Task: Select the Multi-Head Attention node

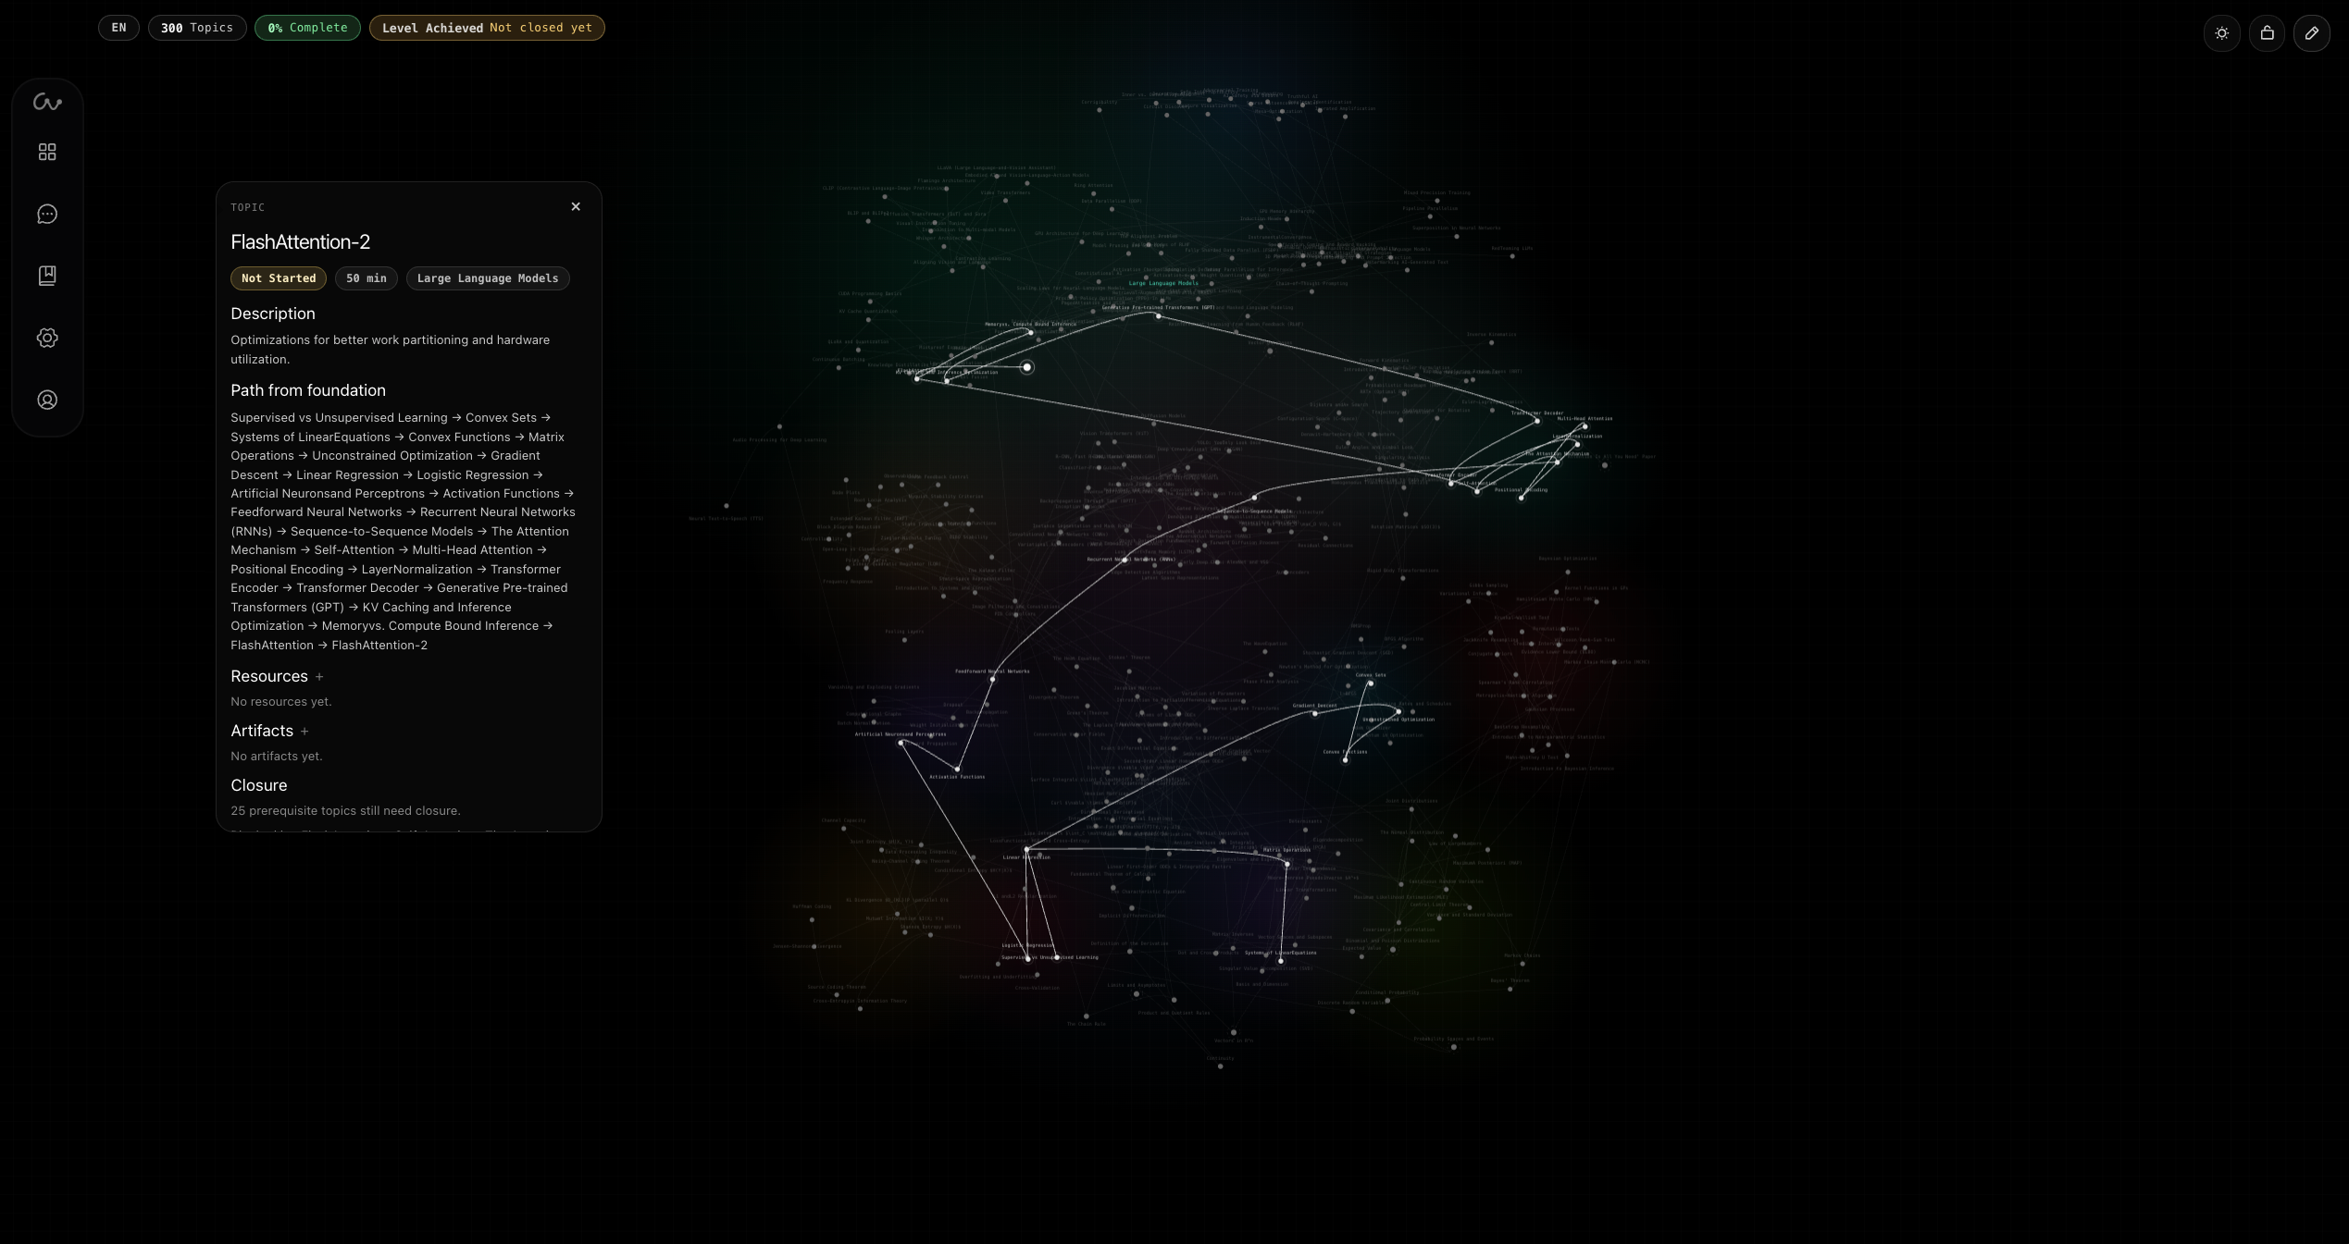Action: click(1585, 426)
